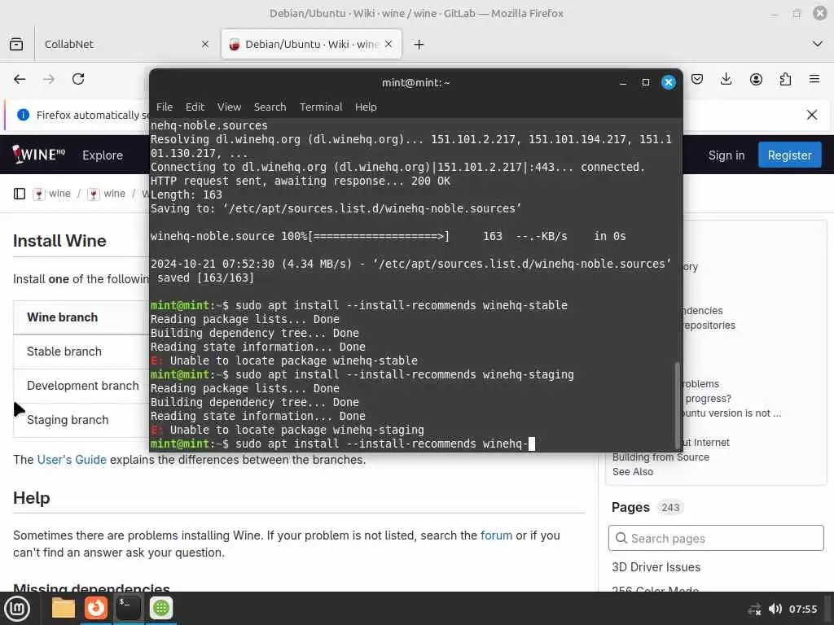Open Firefox hamburger application menu
834x625 pixels.
[x=814, y=79]
